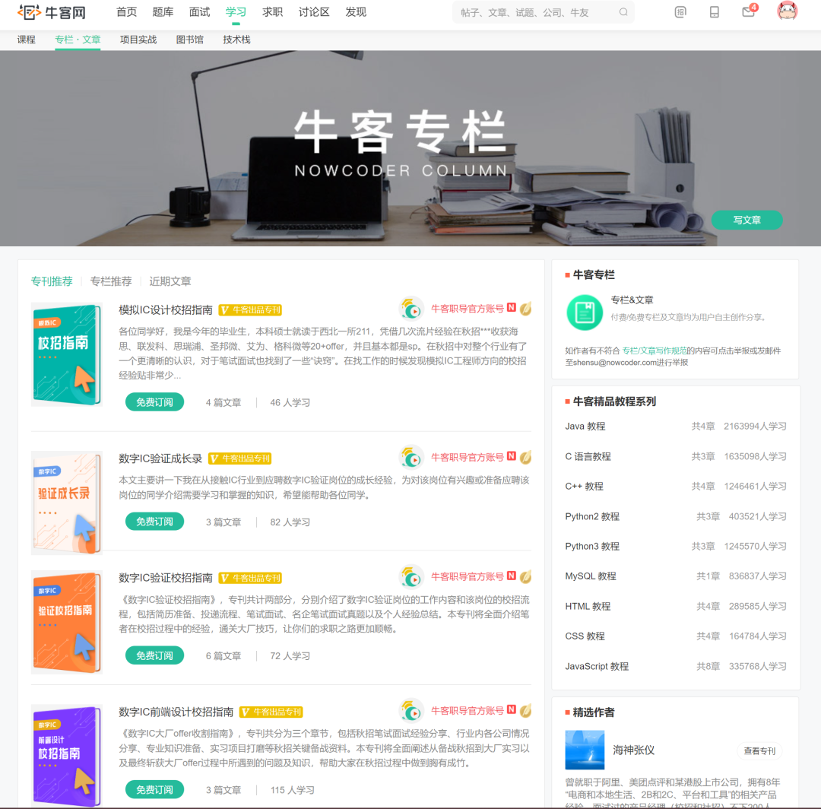
Task: Click the search magnifier icon
Action: [623, 12]
